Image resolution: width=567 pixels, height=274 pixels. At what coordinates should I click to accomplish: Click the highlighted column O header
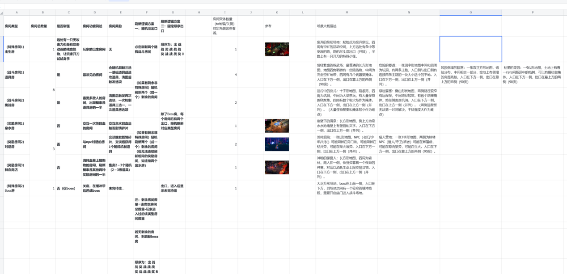click(470, 13)
